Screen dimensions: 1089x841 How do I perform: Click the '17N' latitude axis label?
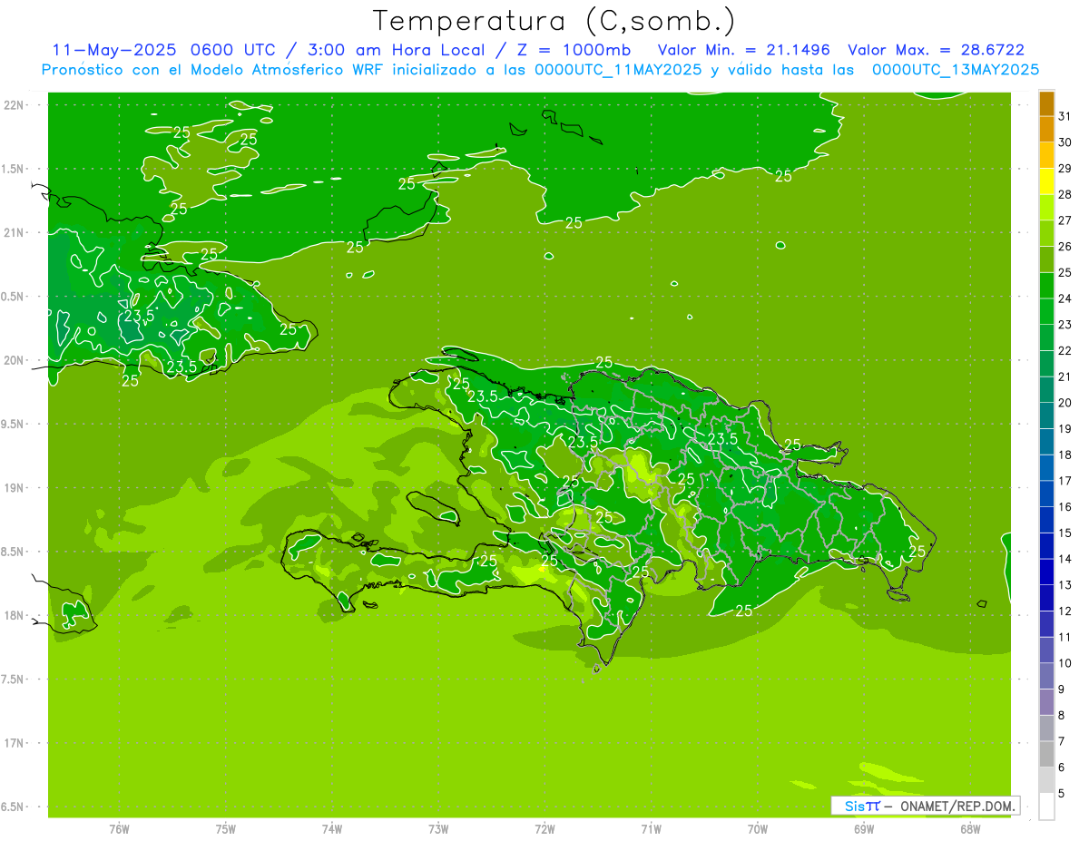point(14,743)
